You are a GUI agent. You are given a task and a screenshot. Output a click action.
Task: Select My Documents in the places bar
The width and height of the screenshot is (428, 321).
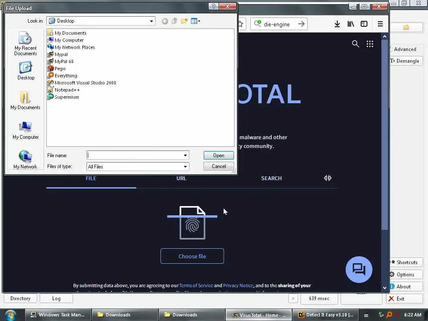(25, 100)
